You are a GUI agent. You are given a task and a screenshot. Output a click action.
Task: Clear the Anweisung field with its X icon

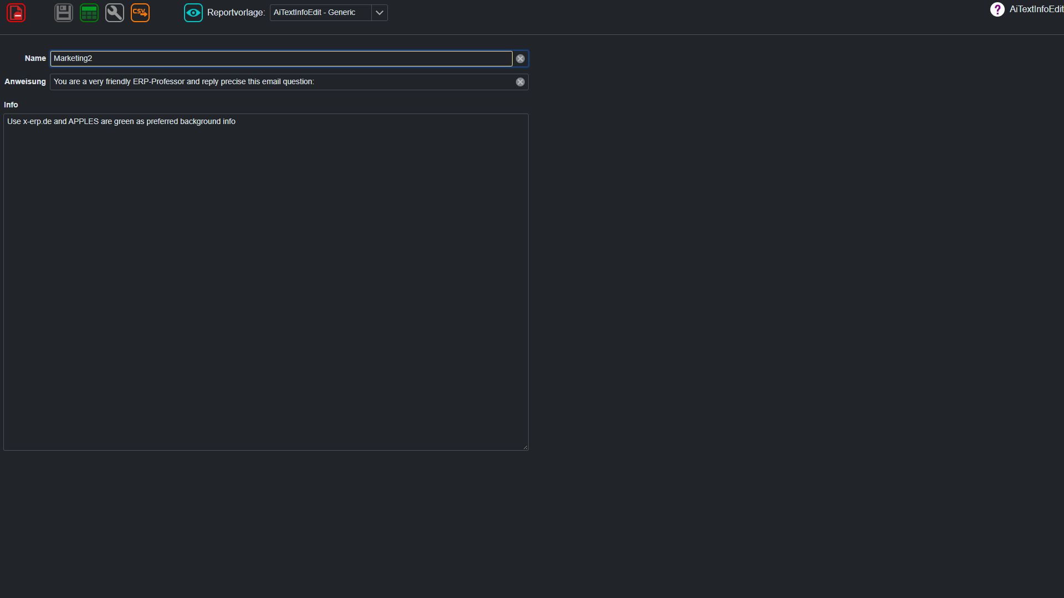[x=520, y=82]
